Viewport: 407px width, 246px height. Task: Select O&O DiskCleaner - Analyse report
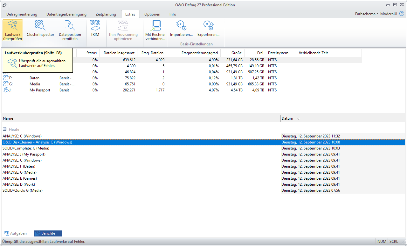tap(203, 142)
